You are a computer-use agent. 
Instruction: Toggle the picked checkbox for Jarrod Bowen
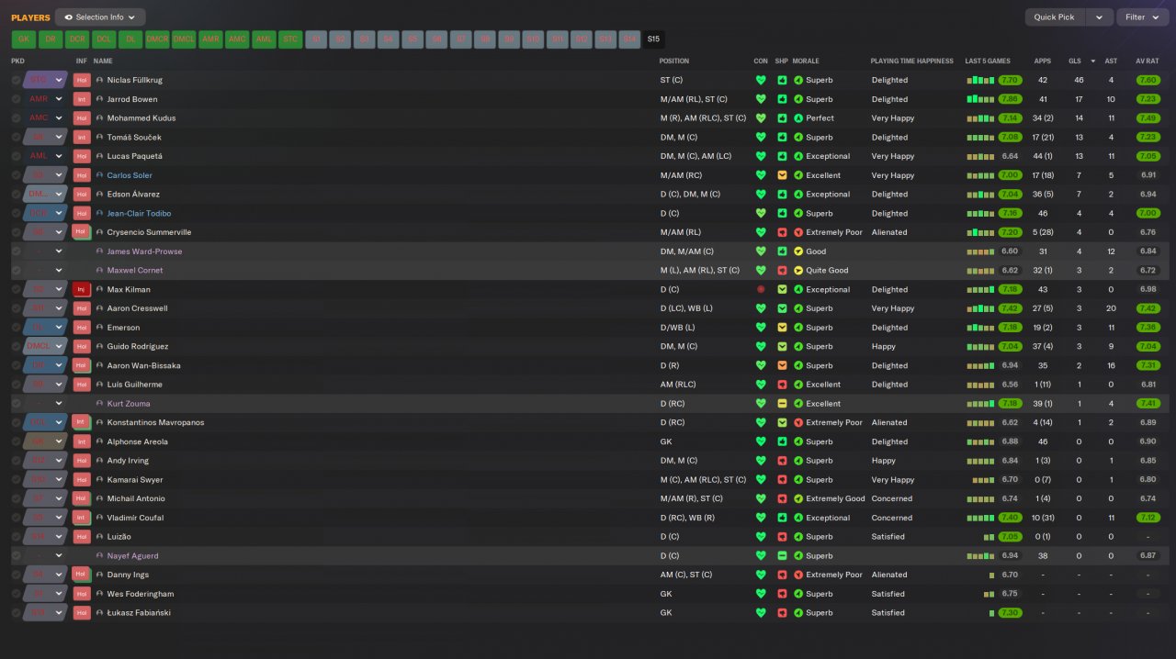(16, 99)
